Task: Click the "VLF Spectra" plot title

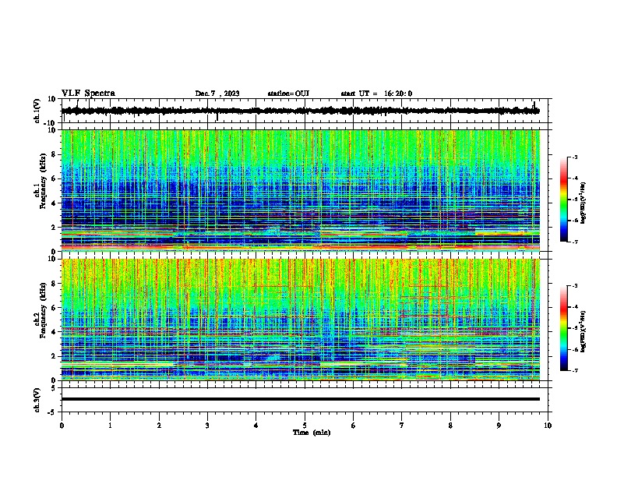Action: coord(88,94)
